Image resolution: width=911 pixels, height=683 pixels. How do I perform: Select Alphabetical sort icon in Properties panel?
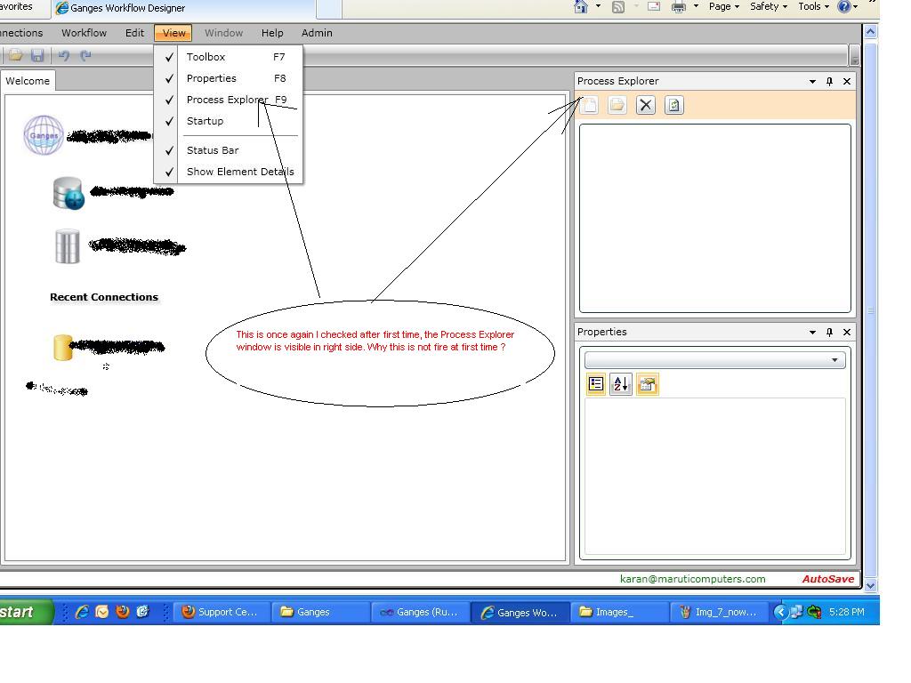[621, 384]
